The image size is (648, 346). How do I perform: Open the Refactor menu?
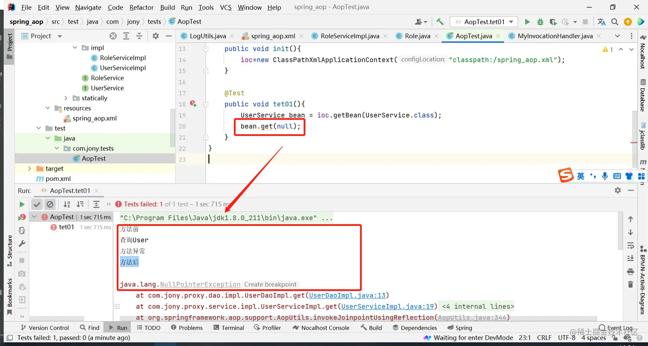(x=141, y=7)
